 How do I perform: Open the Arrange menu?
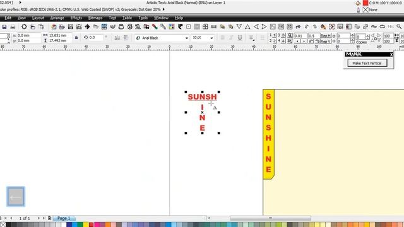point(57,18)
